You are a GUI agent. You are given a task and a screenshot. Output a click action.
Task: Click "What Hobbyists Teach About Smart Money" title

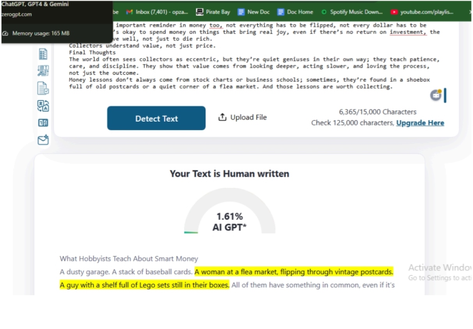pos(129,259)
